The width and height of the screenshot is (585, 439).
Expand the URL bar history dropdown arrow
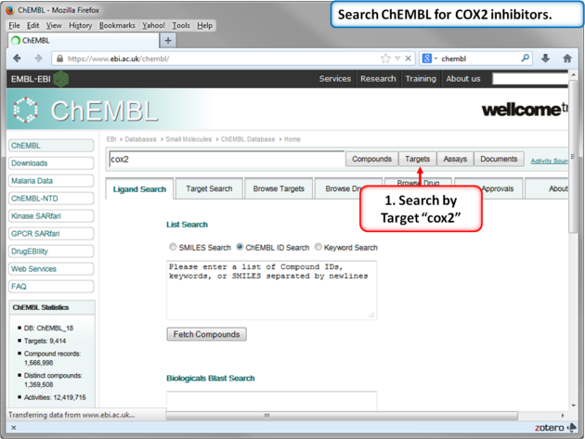point(396,58)
